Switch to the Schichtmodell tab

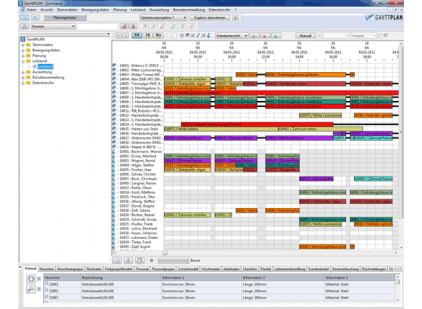pos(188,269)
